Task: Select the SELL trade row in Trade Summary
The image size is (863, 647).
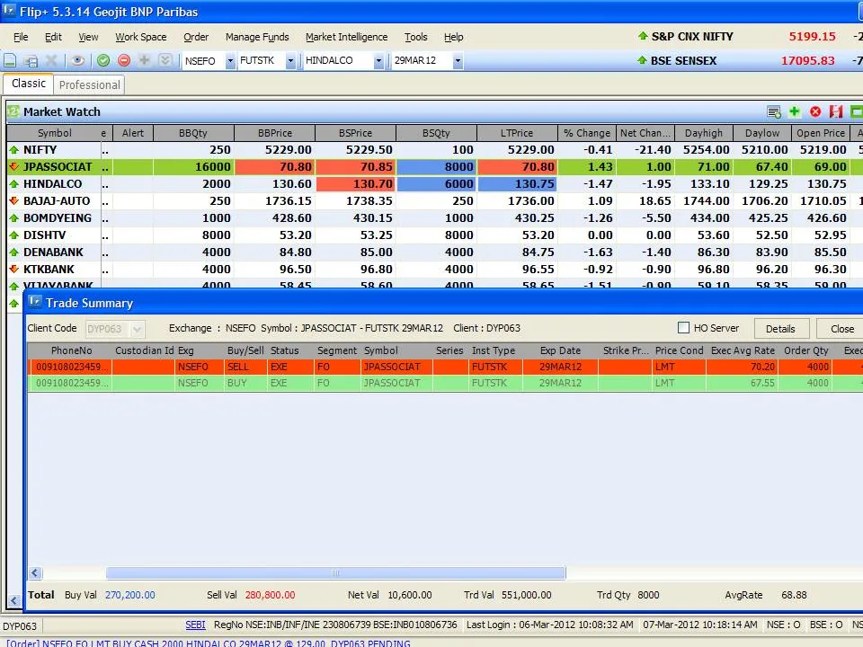Action: [x=445, y=367]
